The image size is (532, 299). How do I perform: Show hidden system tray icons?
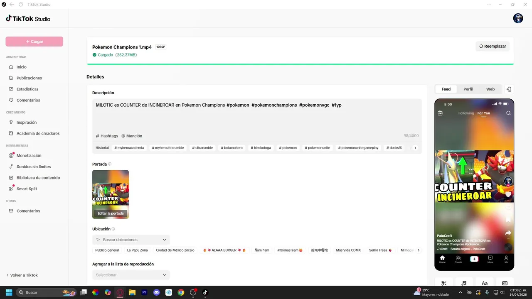coord(460,292)
